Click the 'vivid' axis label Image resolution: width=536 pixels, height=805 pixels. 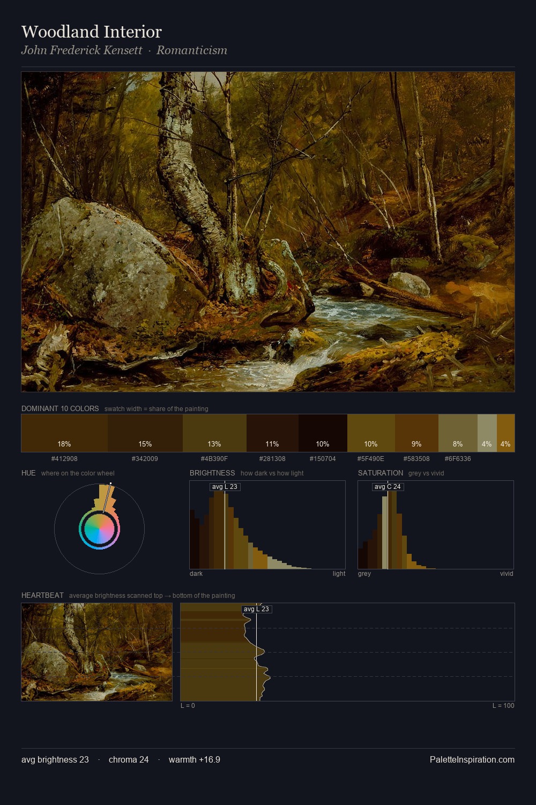[x=507, y=574]
